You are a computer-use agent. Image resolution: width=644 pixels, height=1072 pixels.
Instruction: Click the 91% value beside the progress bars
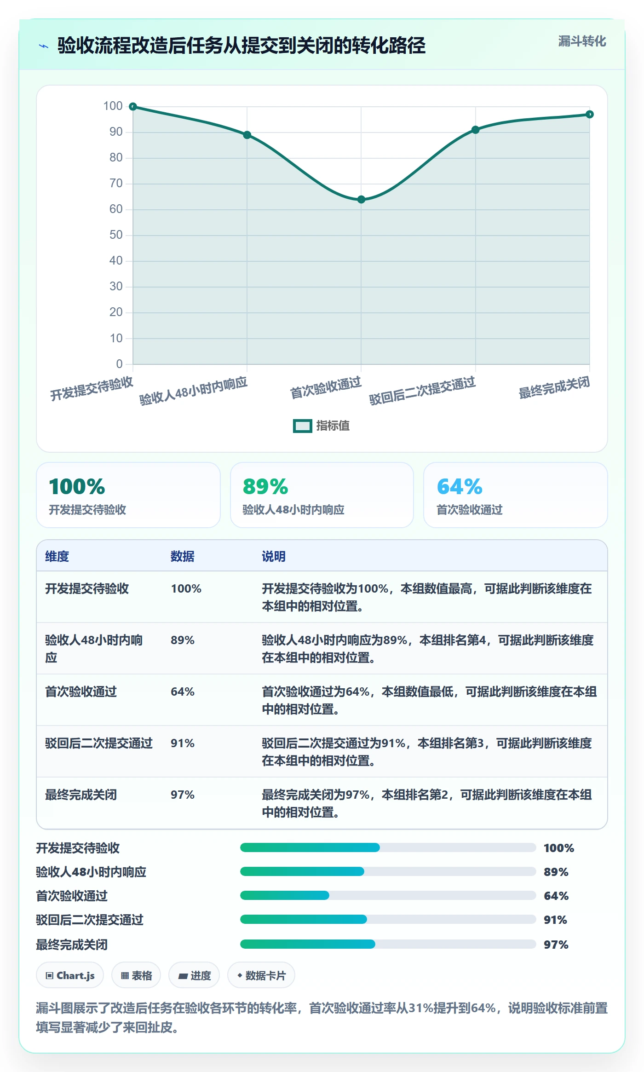(x=555, y=920)
